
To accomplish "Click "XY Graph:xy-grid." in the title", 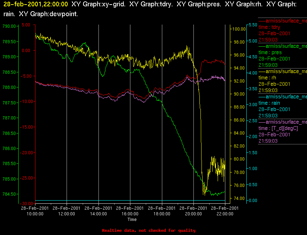I will point(98,4).
